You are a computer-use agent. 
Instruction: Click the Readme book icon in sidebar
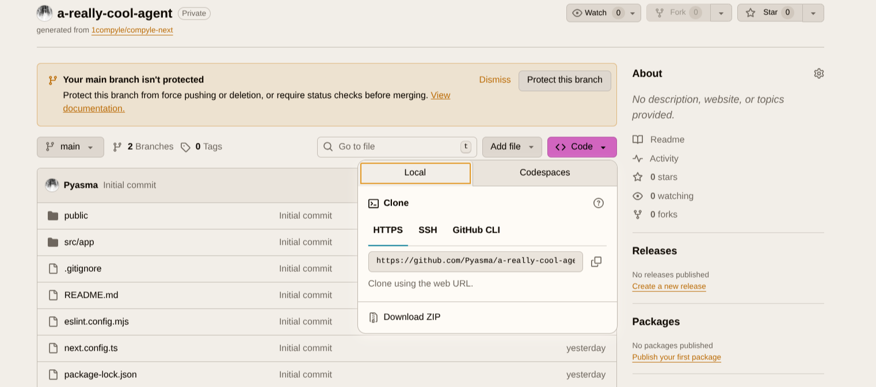coord(638,139)
